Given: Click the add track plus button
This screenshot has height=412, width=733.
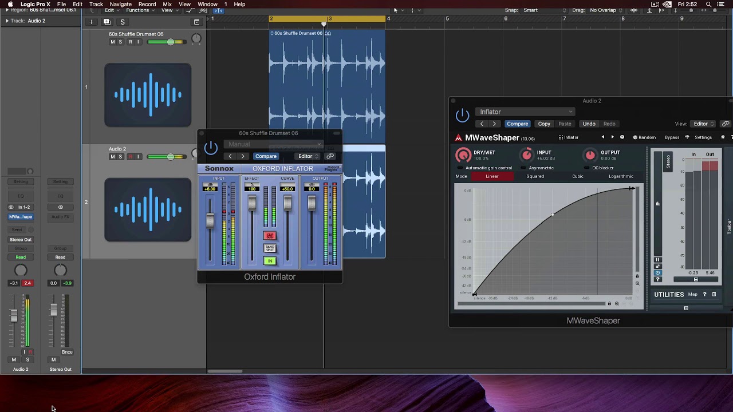Looking at the screenshot, I should 91,22.
